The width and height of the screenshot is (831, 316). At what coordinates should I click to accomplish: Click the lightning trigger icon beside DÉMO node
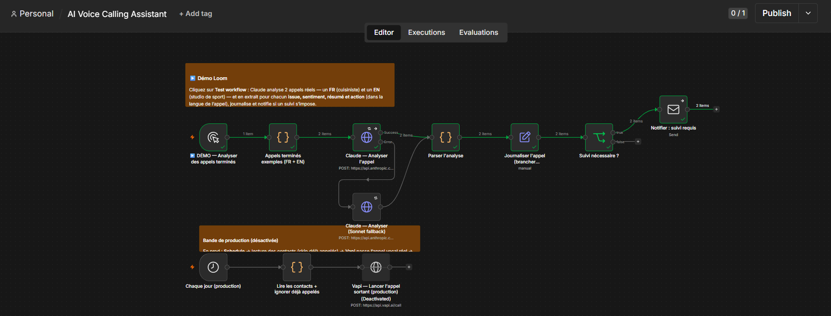pyautogui.click(x=193, y=138)
